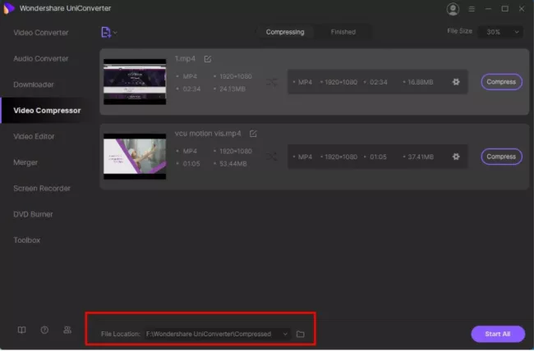This screenshot has width=534, height=351.
Task: Open Screen Recorder section
Action: pyautogui.click(x=42, y=189)
